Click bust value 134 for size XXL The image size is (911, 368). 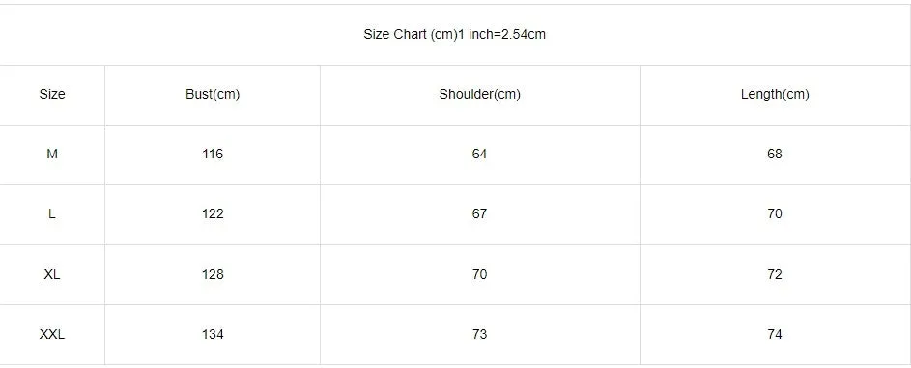(213, 335)
